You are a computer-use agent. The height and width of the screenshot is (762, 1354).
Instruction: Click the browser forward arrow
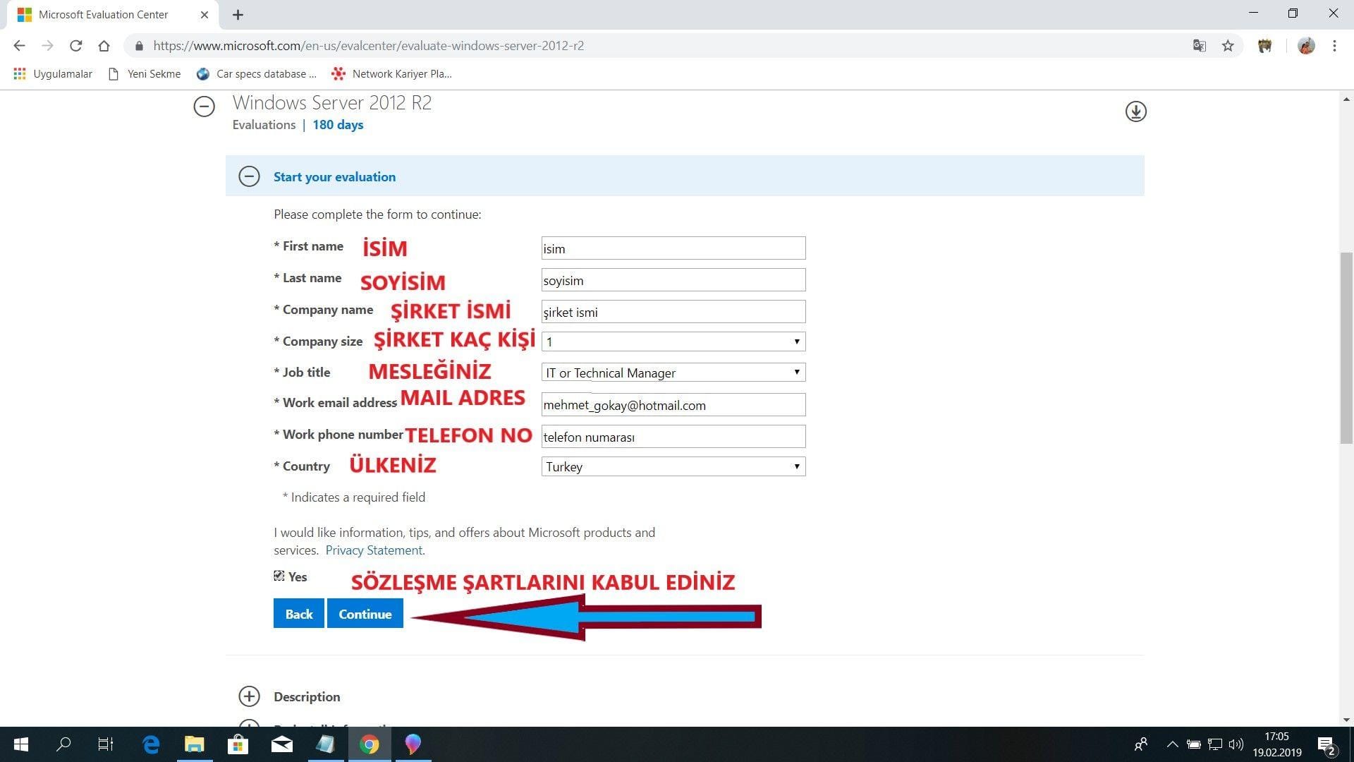47,46
